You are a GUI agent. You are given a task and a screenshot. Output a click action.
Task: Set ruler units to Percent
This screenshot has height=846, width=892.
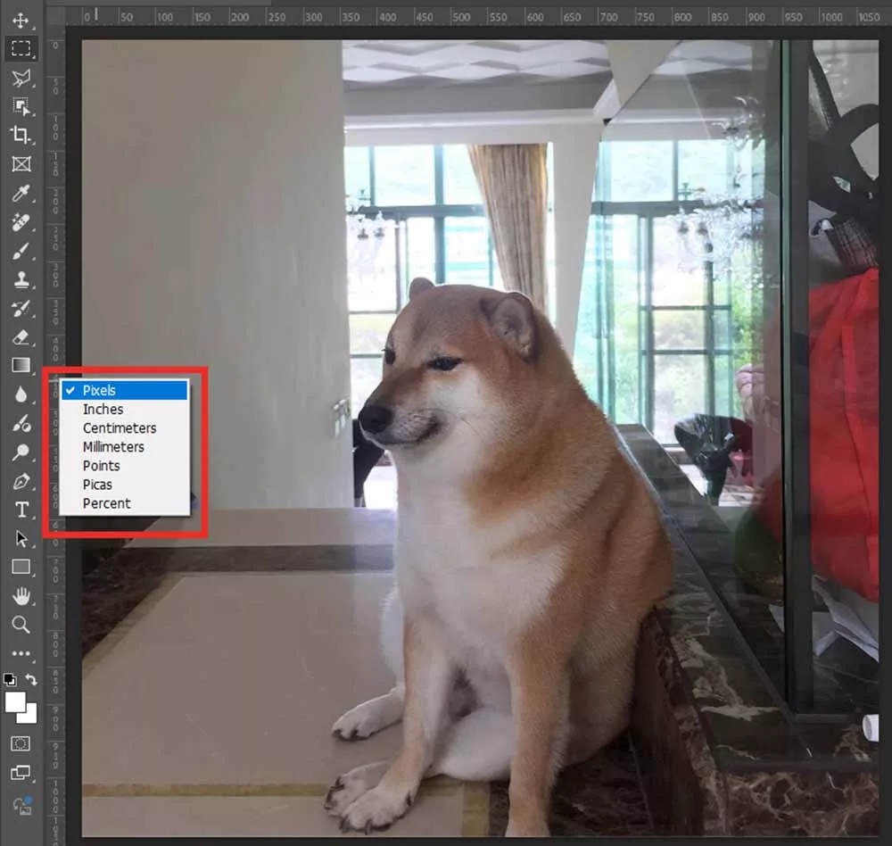tap(107, 503)
